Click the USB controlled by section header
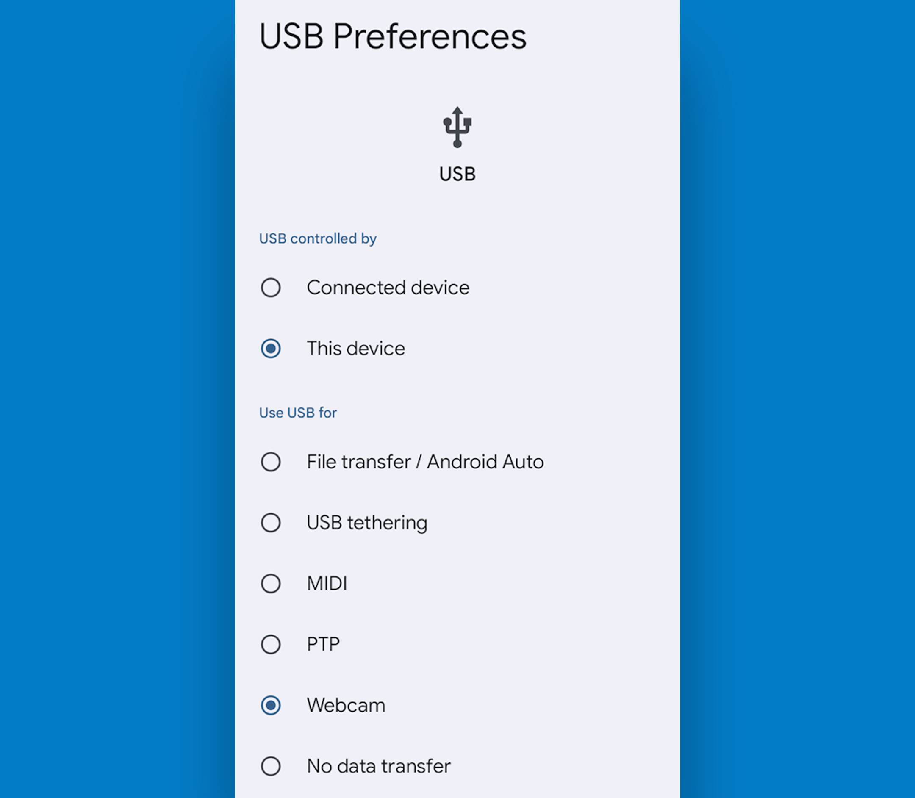Screen dimensions: 915x798 tap(317, 239)
